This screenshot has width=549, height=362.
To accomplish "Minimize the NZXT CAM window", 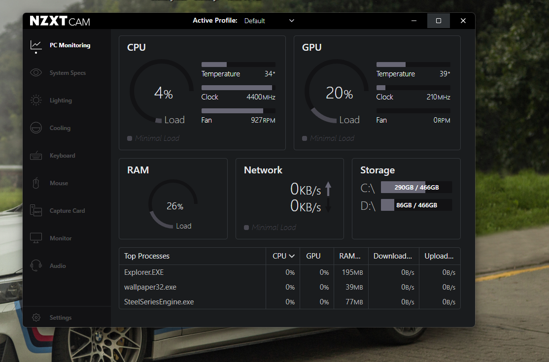I will point(414,21).
